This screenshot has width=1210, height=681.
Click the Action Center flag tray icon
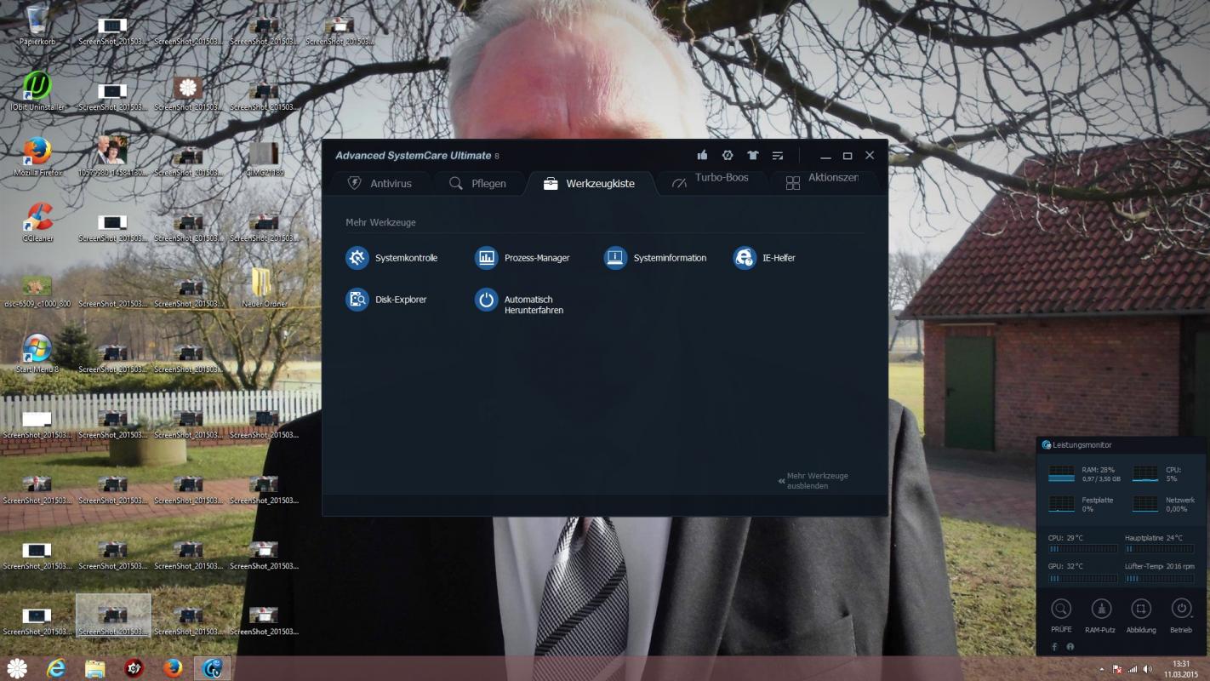click(x=1117, y=669)
